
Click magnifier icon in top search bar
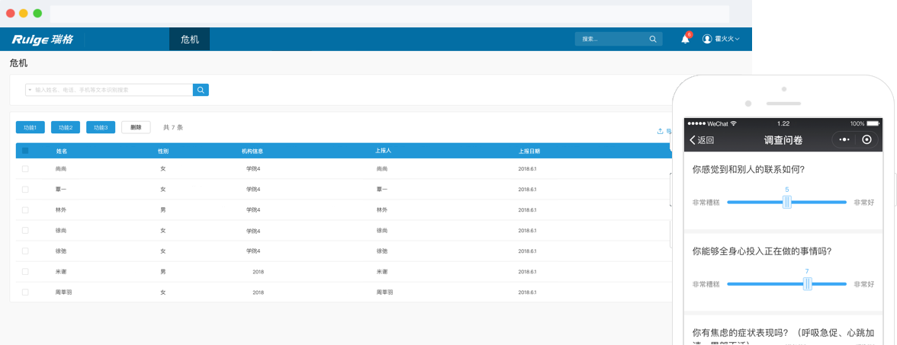click(x=652, y=39)
